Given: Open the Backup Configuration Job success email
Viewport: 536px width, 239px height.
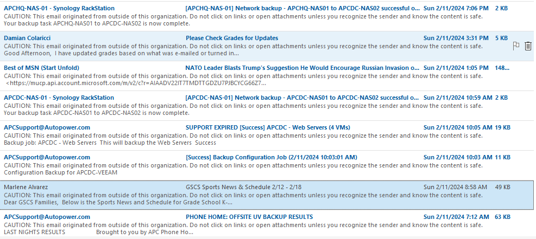Looking at the screenshot, I should tap(271, 157).
